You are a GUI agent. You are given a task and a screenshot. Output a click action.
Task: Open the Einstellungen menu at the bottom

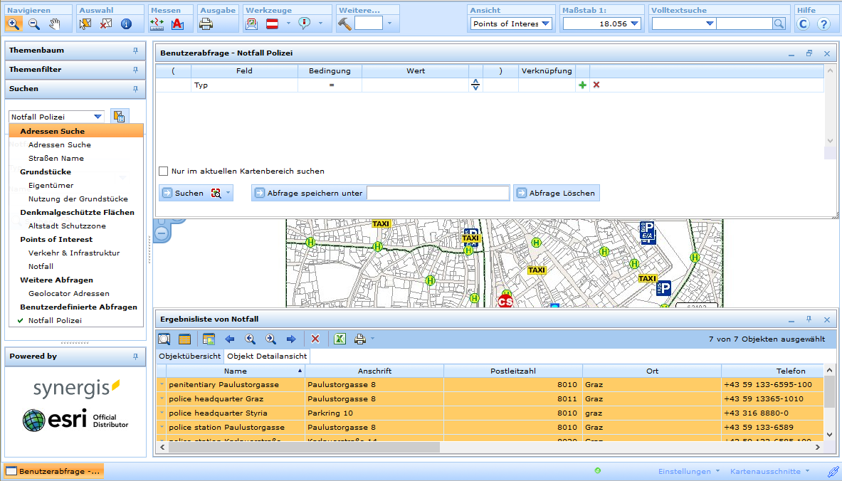tap(685, 471)
